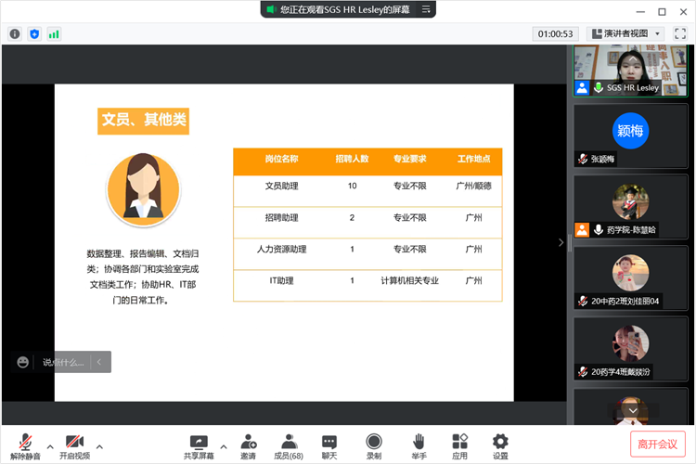Open meeting info icon
This screenshot has width=696, height=464.
coord(15,33)
